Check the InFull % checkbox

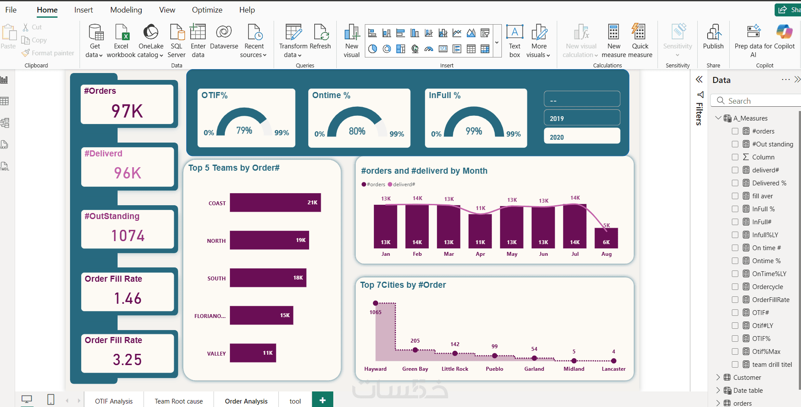pos(735,209)
